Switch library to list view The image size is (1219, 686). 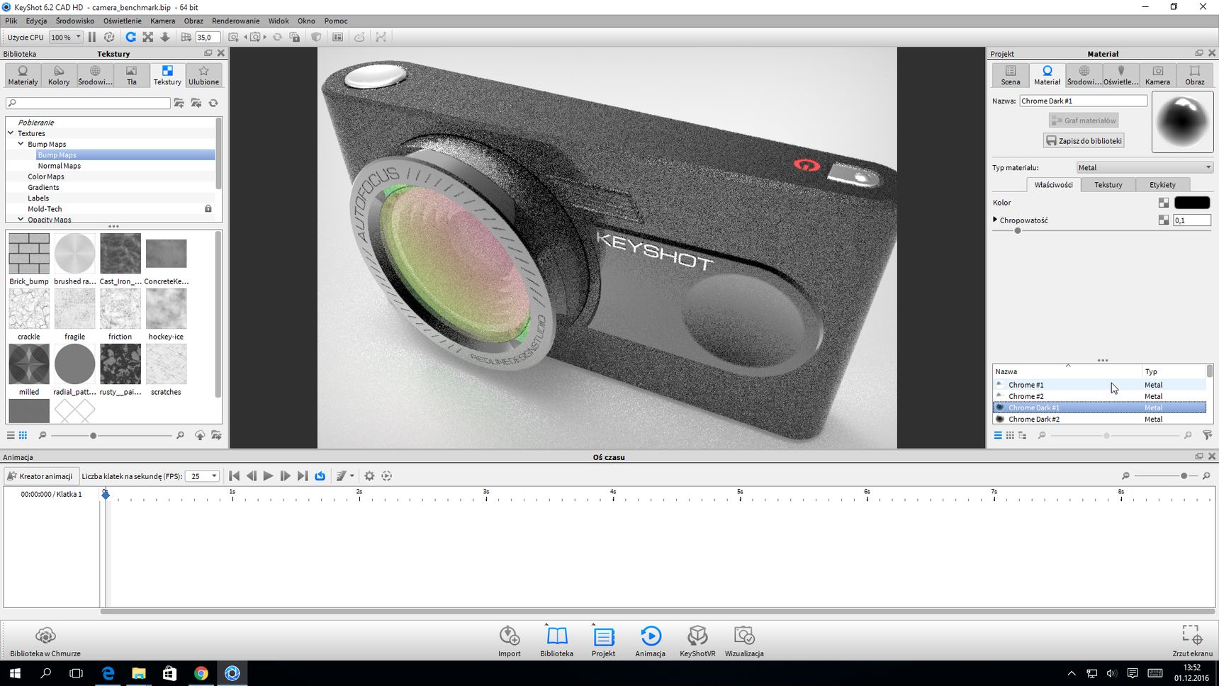click(x=11, y=435)
